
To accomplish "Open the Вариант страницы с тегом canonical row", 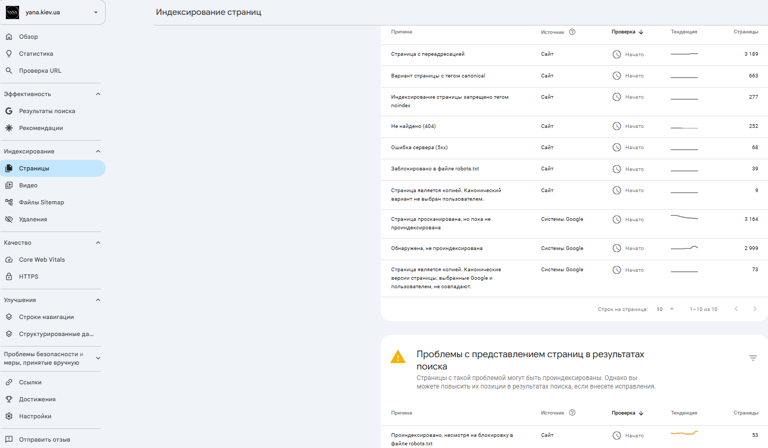I will pyautogui.click(x=574, y=76).
